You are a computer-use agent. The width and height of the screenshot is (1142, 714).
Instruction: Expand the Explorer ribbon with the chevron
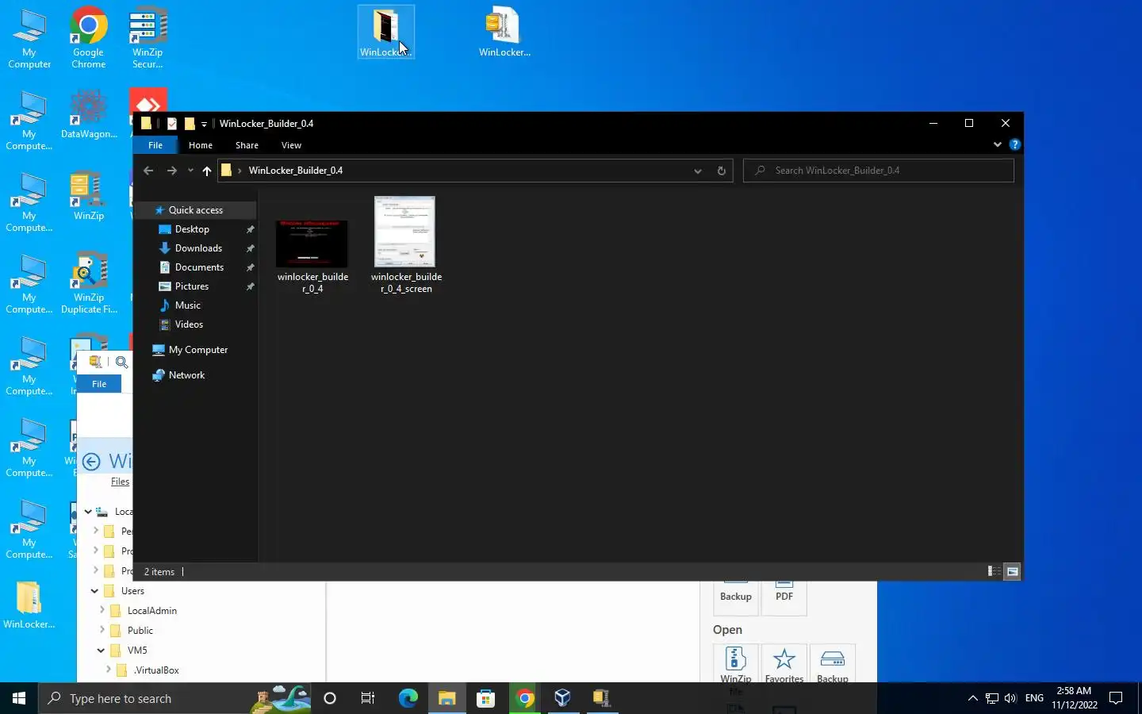(x=998, y=144)
